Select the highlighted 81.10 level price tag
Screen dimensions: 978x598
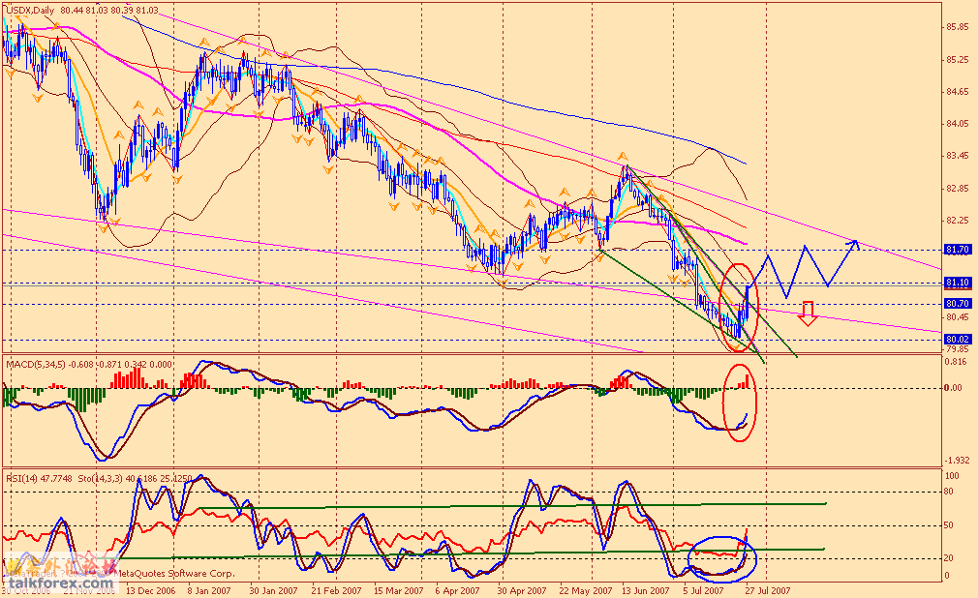coord(958,283)
